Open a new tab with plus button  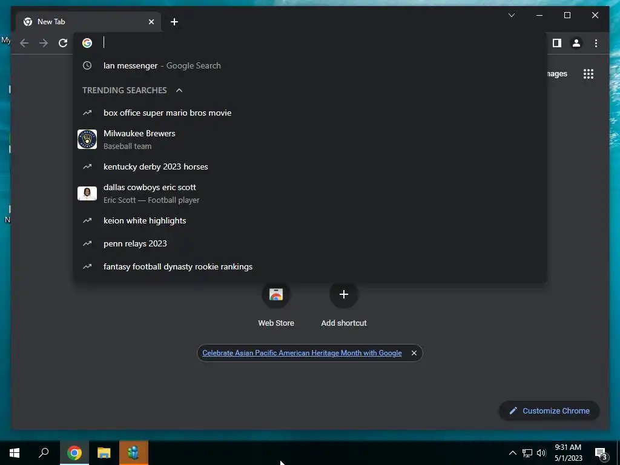point(174,22)
